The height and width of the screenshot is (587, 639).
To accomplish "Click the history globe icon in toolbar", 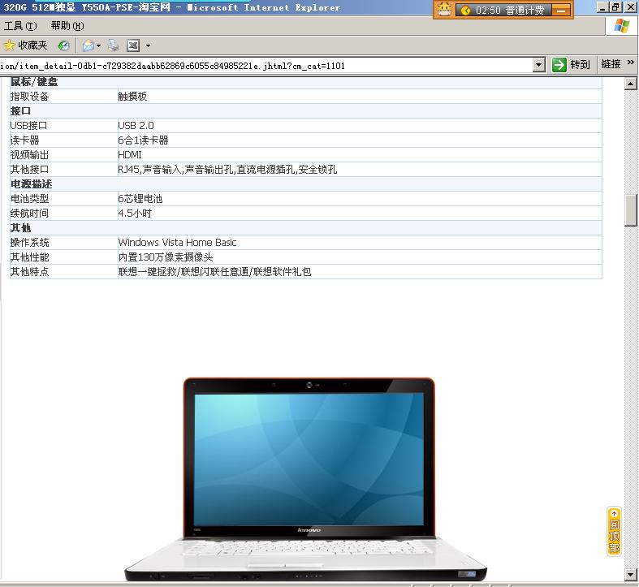I will pyautogui.click(x=63, y=45).
